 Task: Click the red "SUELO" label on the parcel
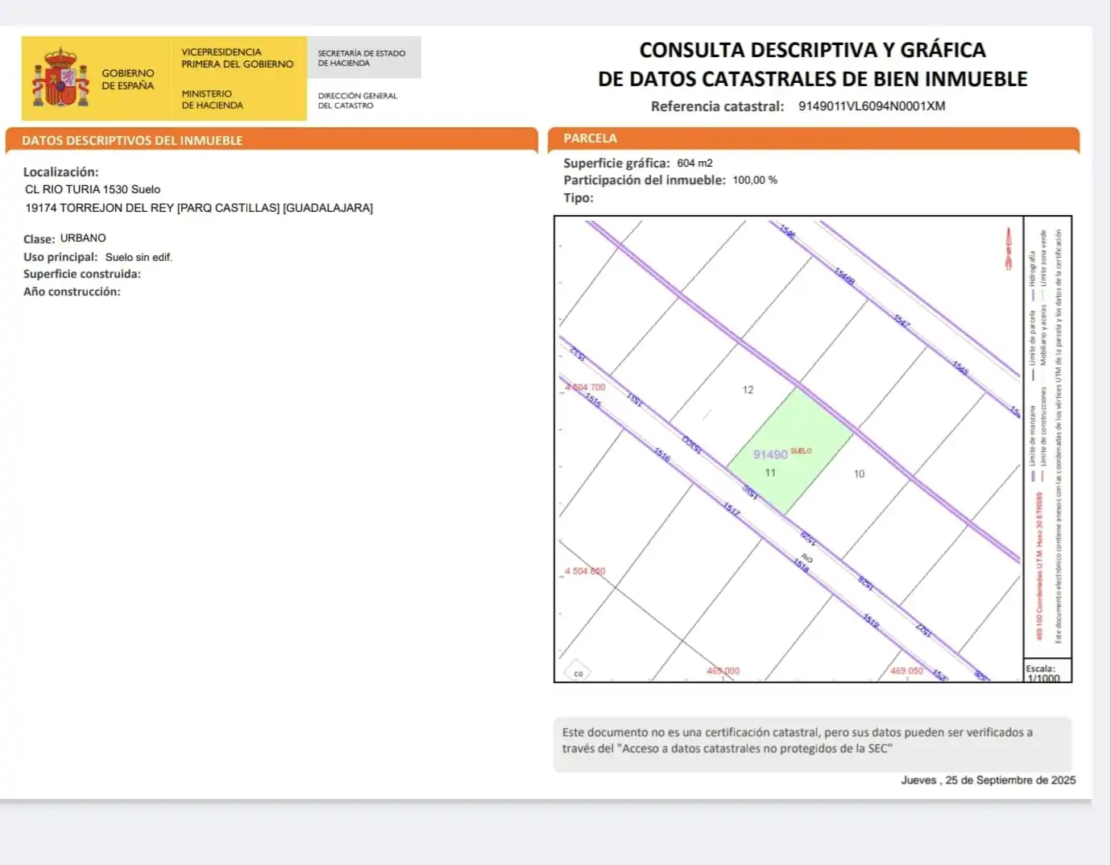(801, 451)
